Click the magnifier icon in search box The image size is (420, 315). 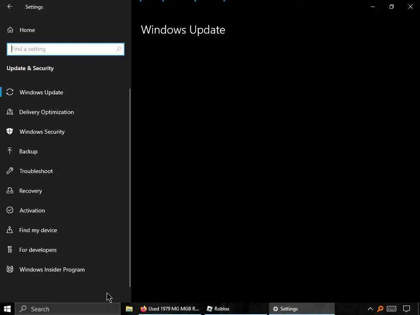(x=119, y=49)
